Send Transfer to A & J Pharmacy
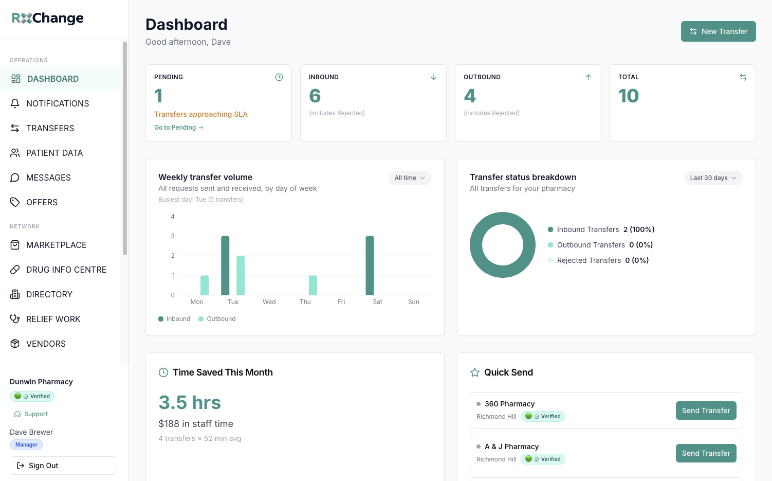This screenshot has width=772, height=481. [706, 453]
